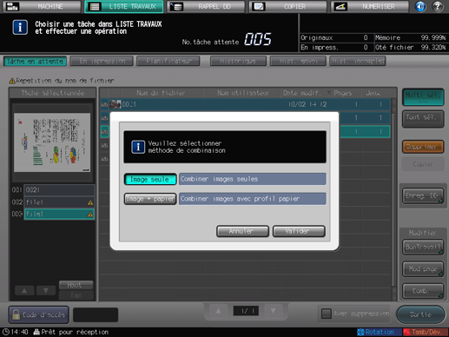449x337 pixels.
Task: Select job 002 file1 in selected list
Action: (x=59, y=202)
